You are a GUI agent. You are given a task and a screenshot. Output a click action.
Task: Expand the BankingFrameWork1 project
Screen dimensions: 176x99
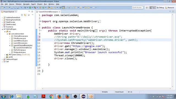click(x=2, y=20)
